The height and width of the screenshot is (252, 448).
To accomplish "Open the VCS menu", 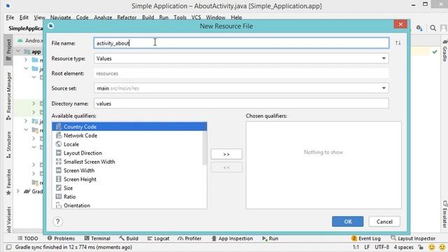I will click(x=196, y=17).
